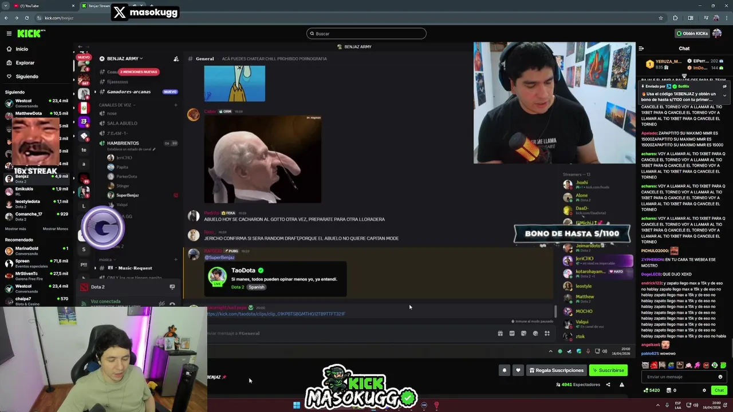Expand the BENJAZ ARMY server dropdown
733x412 pixels.
pos(124,58)
